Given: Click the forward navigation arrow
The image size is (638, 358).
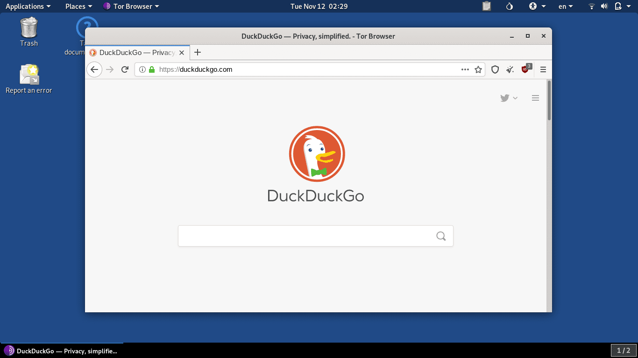Looking at the screenshot, I should point(110,69).
